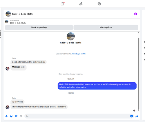Open the purple conversation info icon
The image size is (145, 122).
(x=135, y=14)
